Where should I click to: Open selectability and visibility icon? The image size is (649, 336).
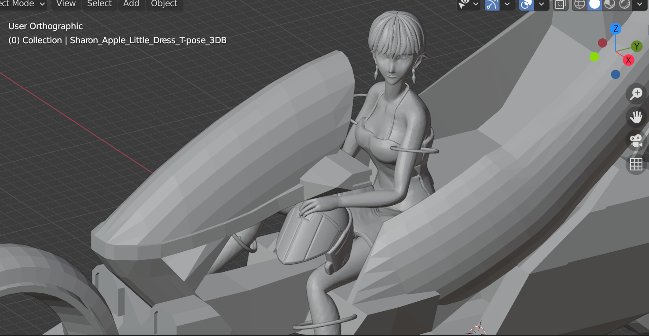(464, 4)
